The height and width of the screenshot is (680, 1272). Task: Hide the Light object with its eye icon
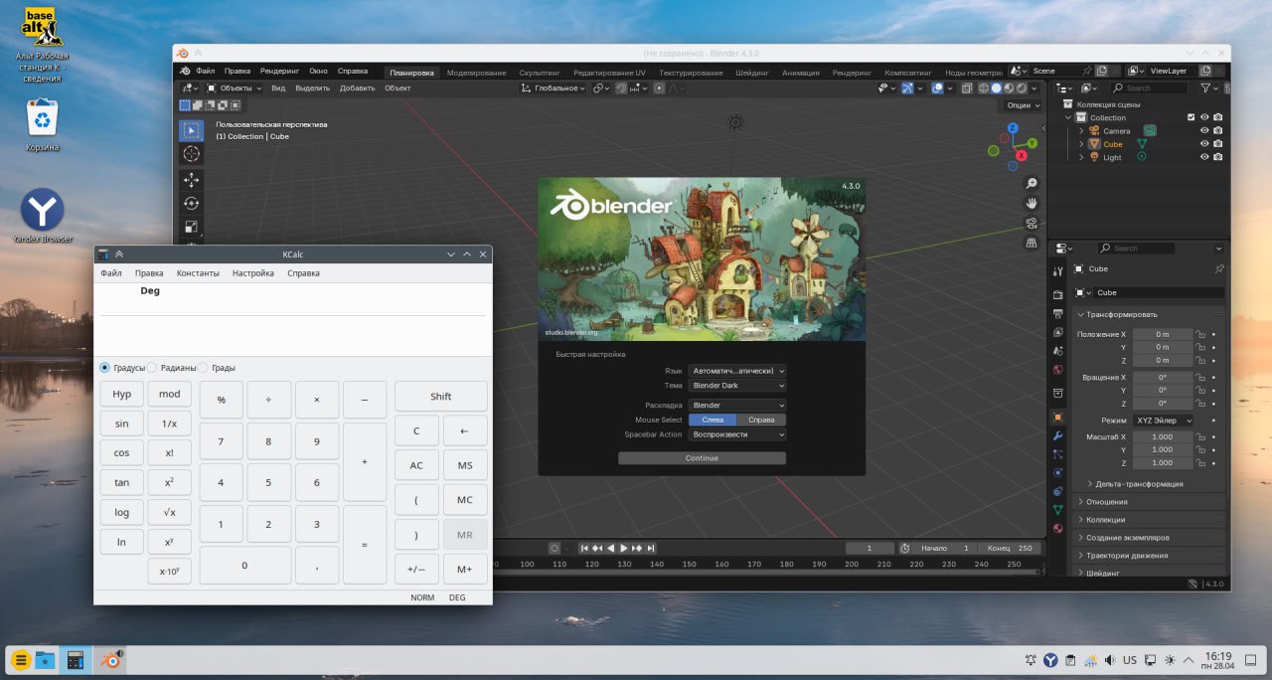coord(1204,157)
